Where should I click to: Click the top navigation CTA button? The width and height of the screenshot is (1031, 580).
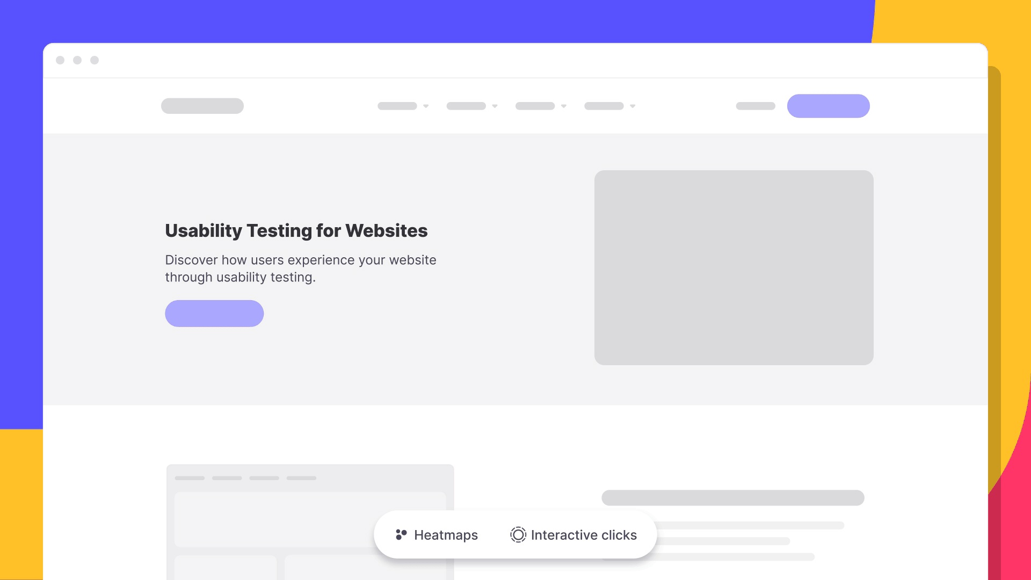pyautogui.click(x=829, y=106)
